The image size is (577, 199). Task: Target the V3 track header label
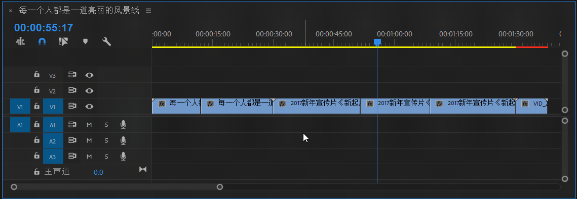tap(53, 76)
